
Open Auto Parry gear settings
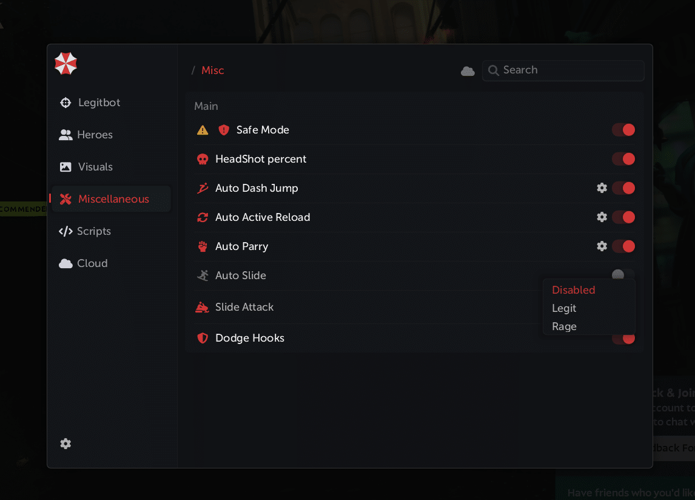click(x=602, y=246)
